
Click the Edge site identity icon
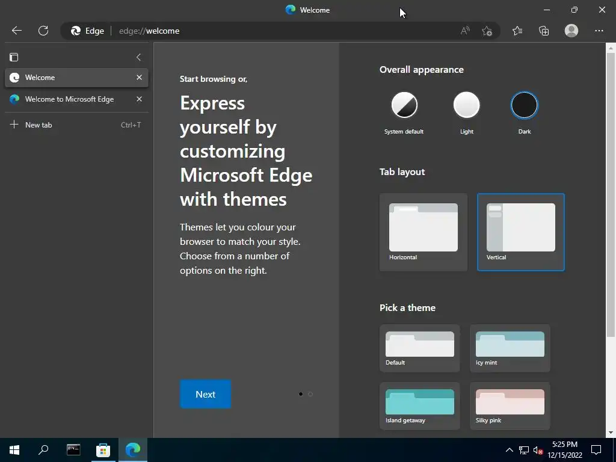point(87,31)
